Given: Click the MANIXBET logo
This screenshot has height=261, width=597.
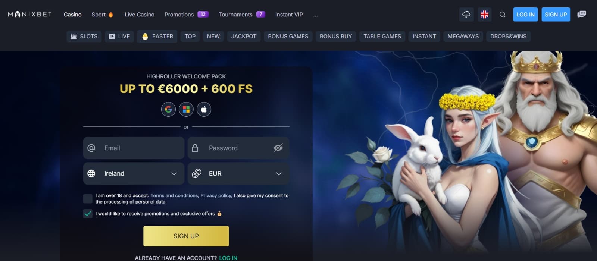Looking at the screenshot, I should coord(30,15).
